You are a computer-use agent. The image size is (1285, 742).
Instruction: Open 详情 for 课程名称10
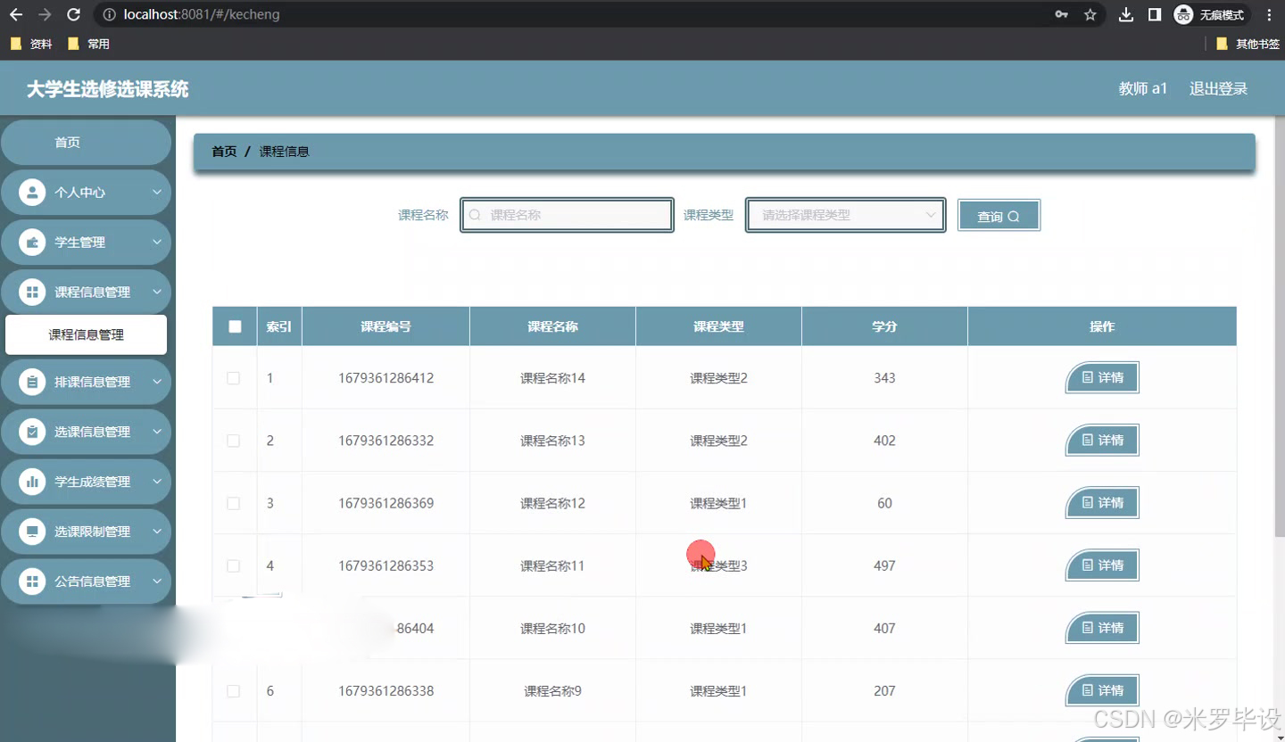click(1102, 628)
